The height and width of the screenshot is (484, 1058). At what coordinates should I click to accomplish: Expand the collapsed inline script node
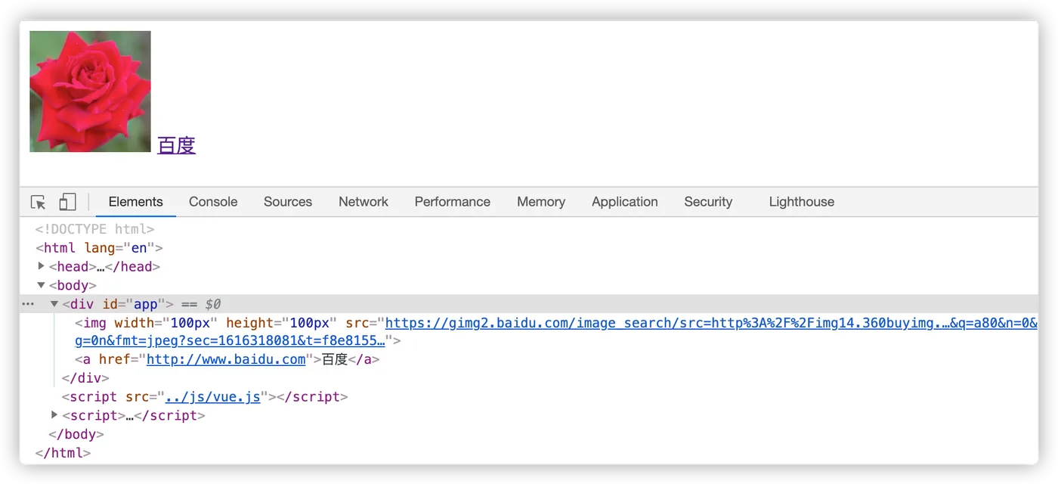click(x=54, y=415)
